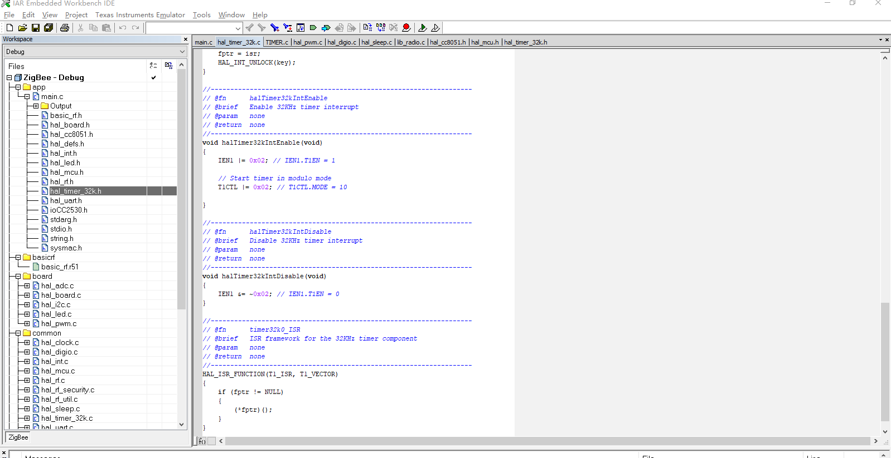Select ioCC2530.h in the file tree
The width and height of the screenshot is (891, 458).
tap(69, 210)
